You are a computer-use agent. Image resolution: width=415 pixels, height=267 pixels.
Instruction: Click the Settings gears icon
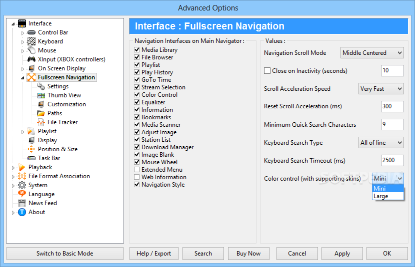(x=41, y=86)
